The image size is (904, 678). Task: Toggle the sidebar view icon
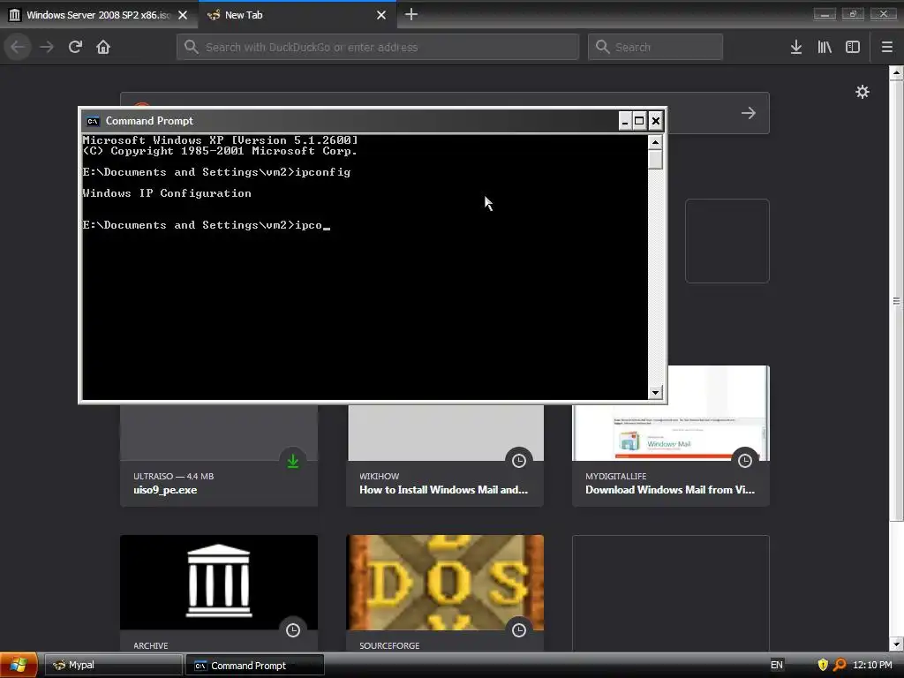[x=853, y=47]
